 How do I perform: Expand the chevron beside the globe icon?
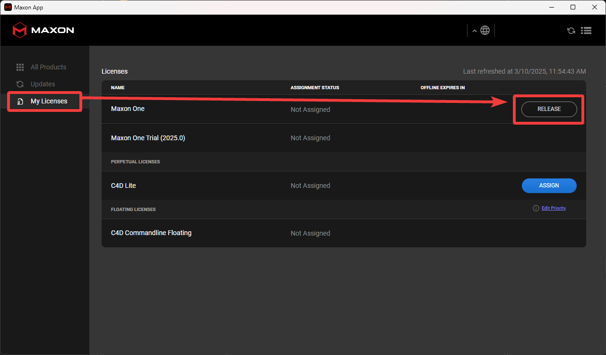click(475, 31)
